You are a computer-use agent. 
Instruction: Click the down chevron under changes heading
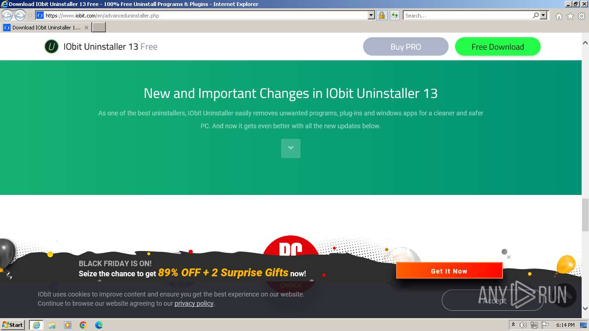point(291,148)
